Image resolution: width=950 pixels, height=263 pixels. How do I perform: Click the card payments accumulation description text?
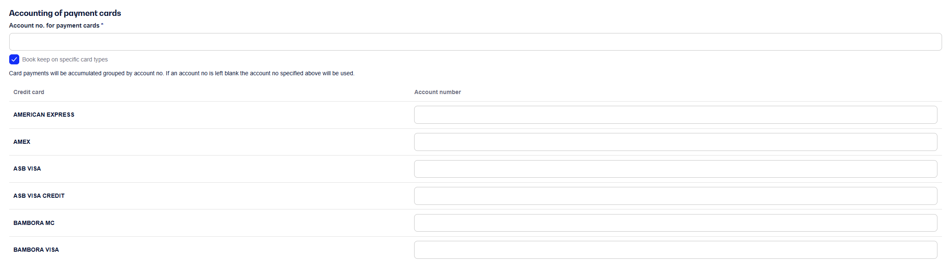[182, 73]
